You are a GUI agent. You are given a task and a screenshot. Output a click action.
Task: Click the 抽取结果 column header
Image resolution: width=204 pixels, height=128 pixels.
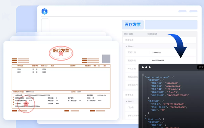coord(152,34)
